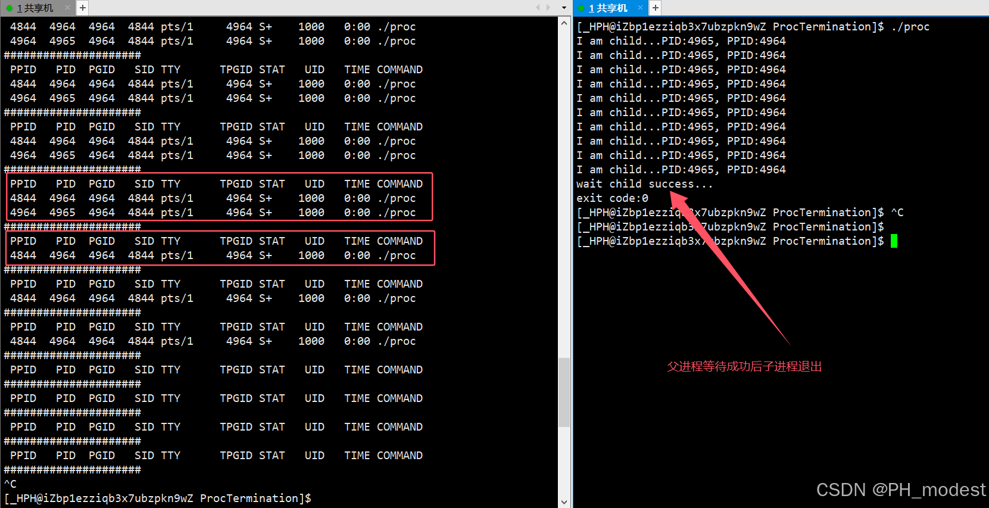Click the last '####' separator line in the left terminal
This screenshot has width=989, height=508.
[x=73, y=470]
